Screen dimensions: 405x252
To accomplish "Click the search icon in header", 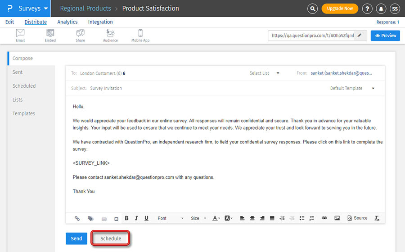I will (x=312, y=9).
